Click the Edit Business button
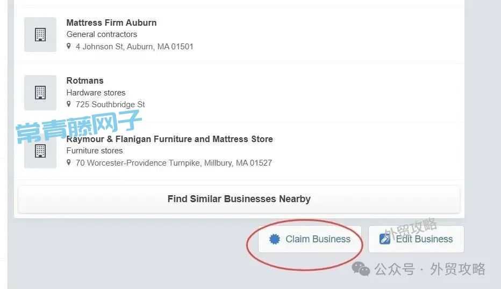Image resolution: width=501 pixels, height=289 pixels. point(416,239)
